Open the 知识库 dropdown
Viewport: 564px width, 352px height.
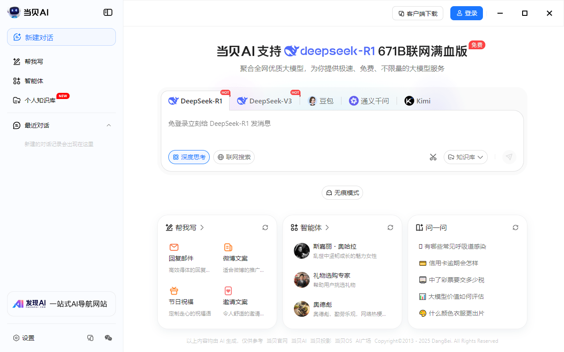(465, 157)
